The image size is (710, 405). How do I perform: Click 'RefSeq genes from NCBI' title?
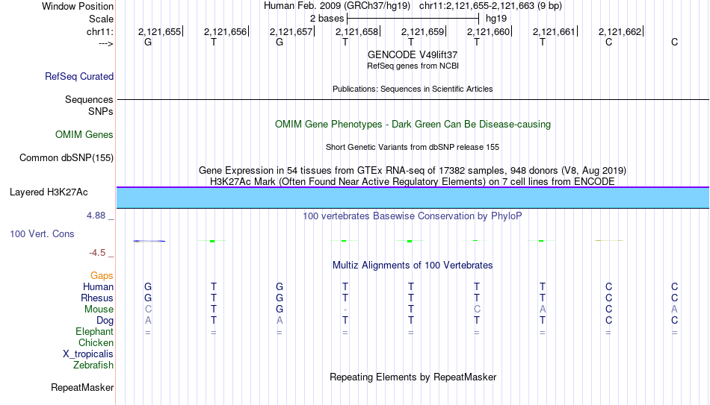[413, 66]
